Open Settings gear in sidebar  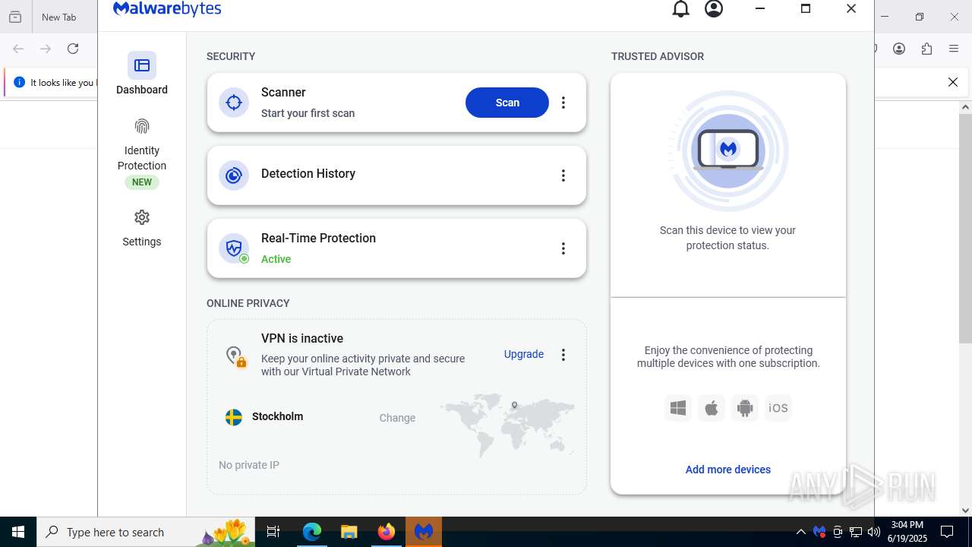point(142,217)
